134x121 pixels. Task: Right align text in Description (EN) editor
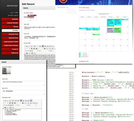coord(26,101)
